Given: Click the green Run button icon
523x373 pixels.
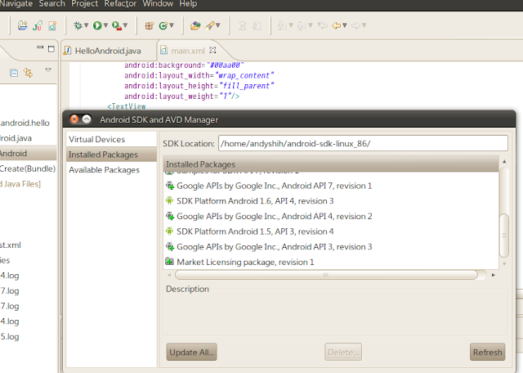Looking at the screenshot, I should click(x=97, y=25).
